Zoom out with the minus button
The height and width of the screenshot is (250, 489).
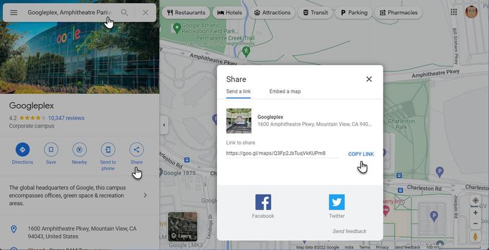(476, 224)
